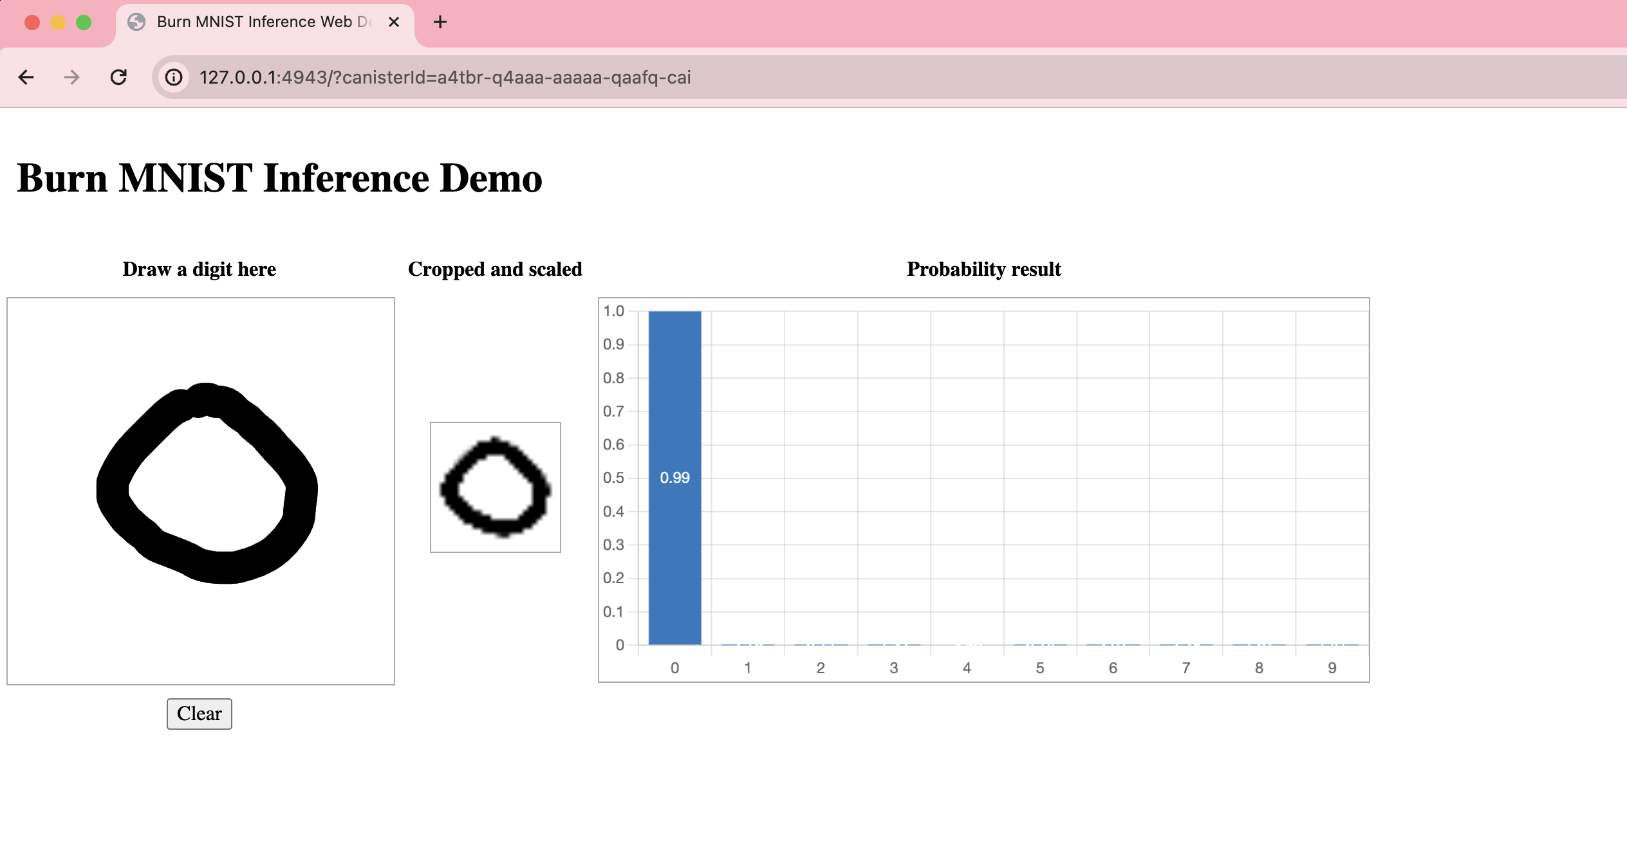Select the Burn MNIST Inference Demo title
This screenshot has height=850, width=1627.
pos(279,177)
